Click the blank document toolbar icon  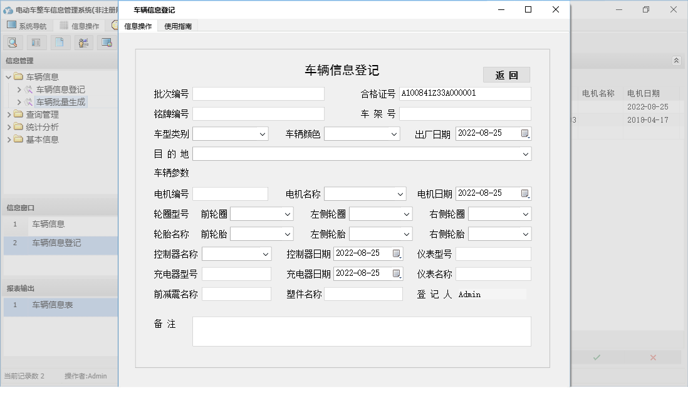tap(59, 42)
